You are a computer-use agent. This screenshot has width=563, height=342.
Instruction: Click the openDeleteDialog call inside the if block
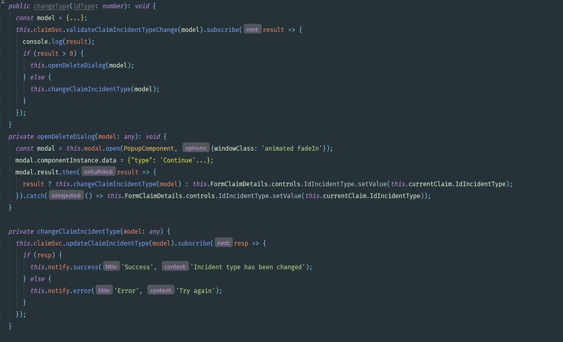tap(77, 66)
